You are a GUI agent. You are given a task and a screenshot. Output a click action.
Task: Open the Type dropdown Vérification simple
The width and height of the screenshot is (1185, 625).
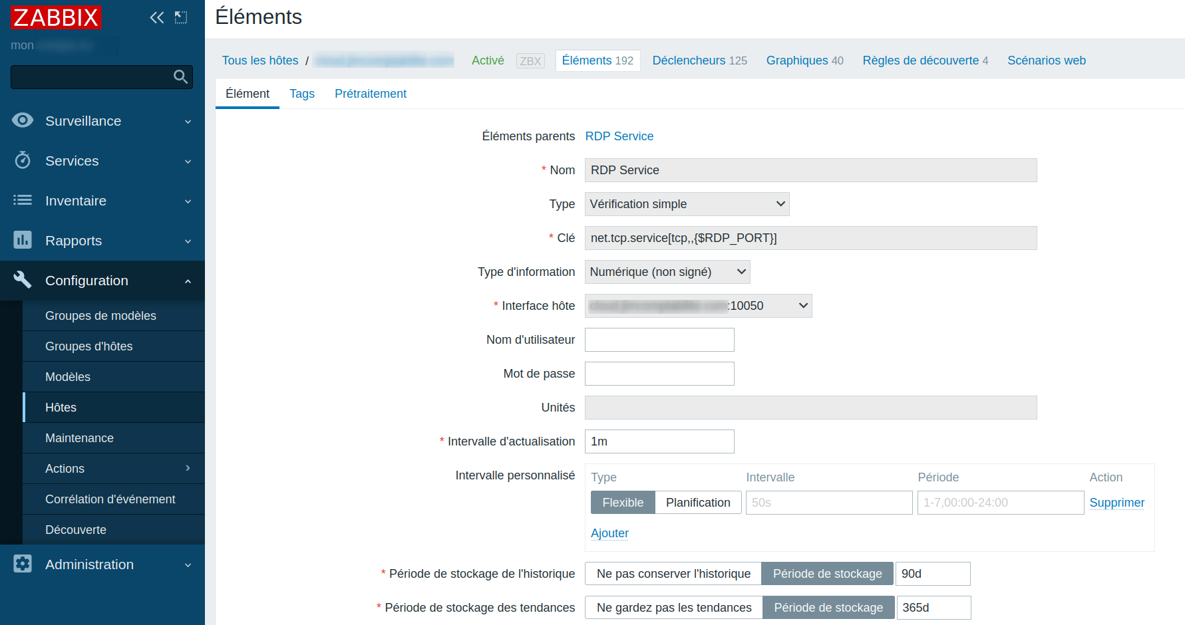click(687, 204)
